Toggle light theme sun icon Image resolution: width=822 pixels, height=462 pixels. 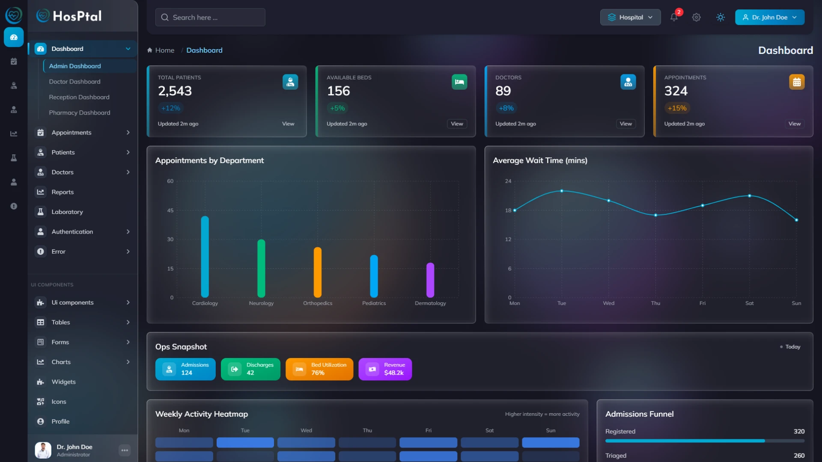pyautogui.click(x=721, y=17)
